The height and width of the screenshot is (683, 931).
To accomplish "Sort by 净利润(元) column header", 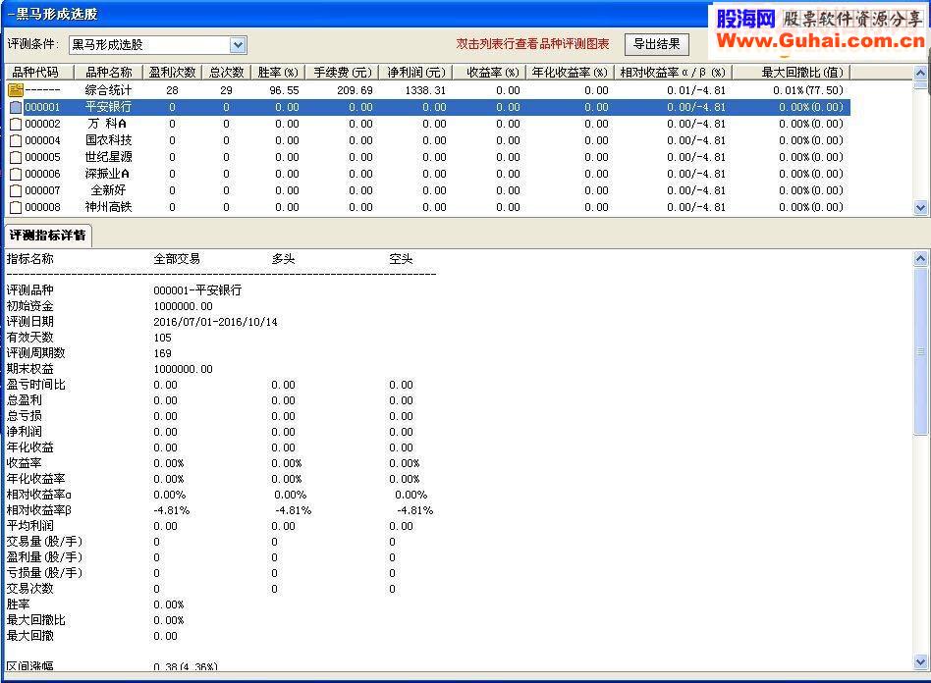I will coord(415,73).
